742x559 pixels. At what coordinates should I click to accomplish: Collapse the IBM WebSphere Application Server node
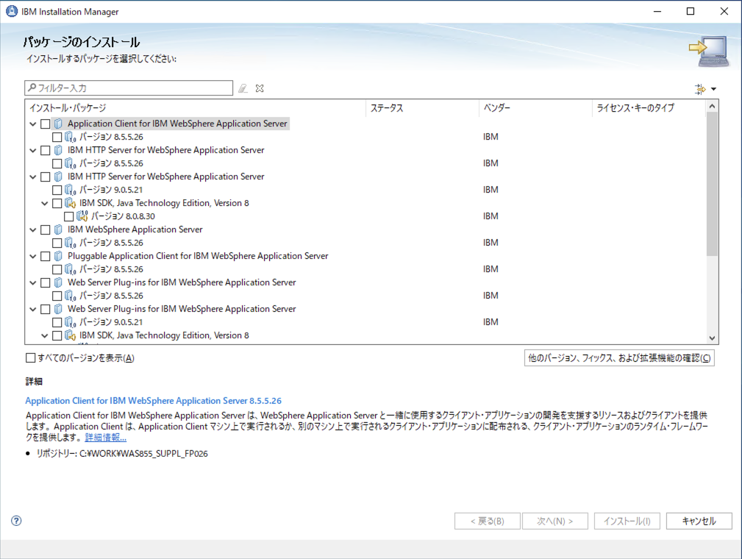click(x=32, y=230)
